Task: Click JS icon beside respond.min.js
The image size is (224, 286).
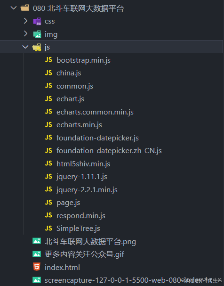Action: [x=48, y=215]
